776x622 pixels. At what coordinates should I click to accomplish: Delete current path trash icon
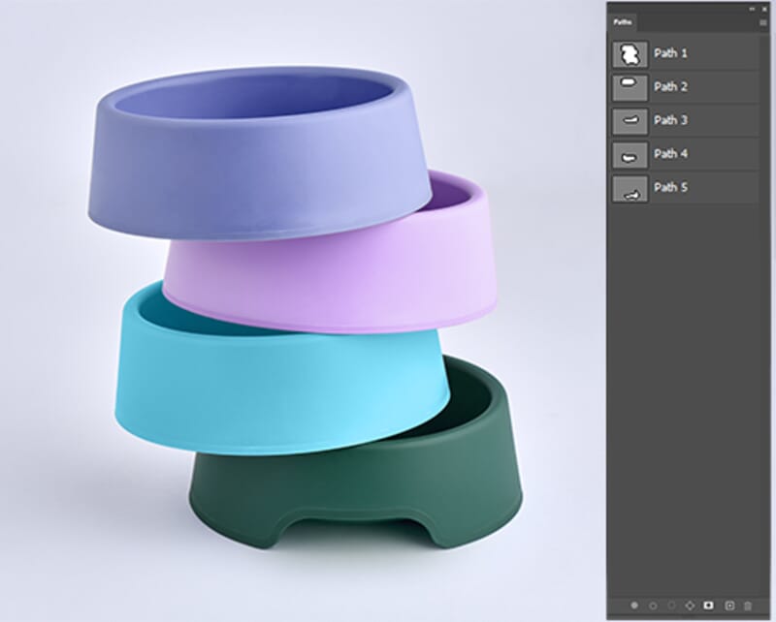tap(748, 606)
